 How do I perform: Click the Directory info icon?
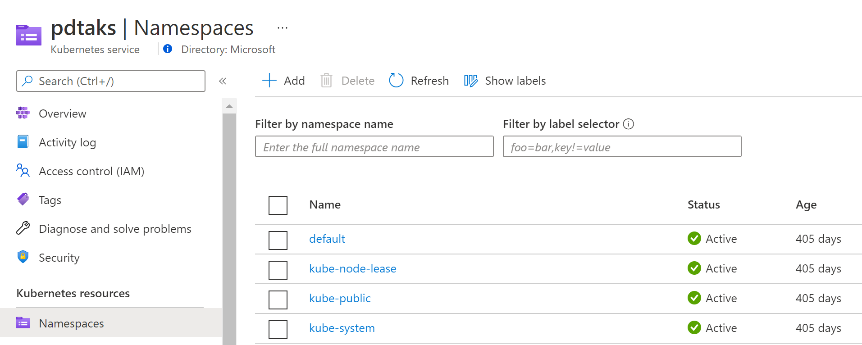click(168, 49)
